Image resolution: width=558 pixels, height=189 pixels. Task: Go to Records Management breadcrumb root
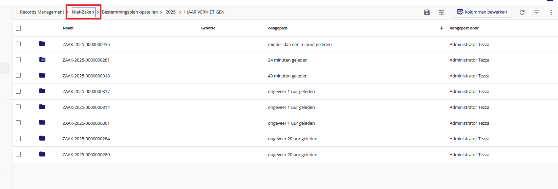pyautogui.click(x=42, y=12)
